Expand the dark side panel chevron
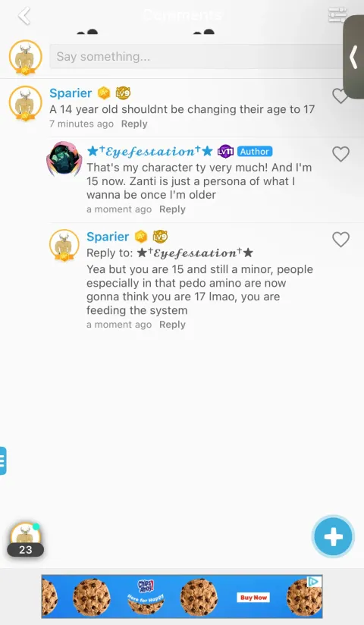Image resolution: width=364 pixels, height=625 pixels. pyautogui.click(x=353, y=57)
